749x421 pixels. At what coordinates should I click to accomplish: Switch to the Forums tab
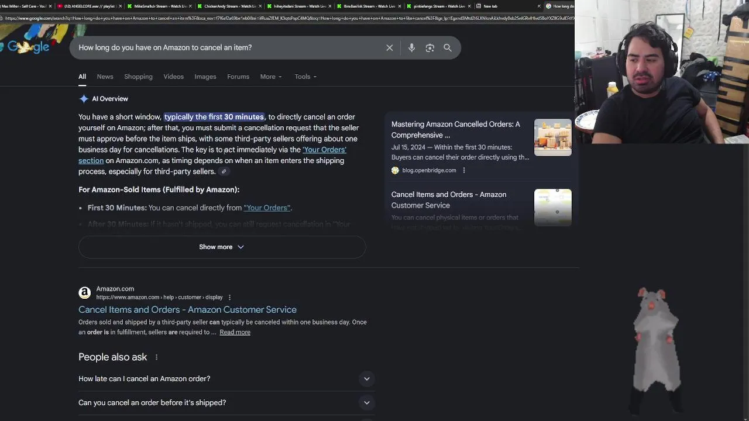point(238,77)
